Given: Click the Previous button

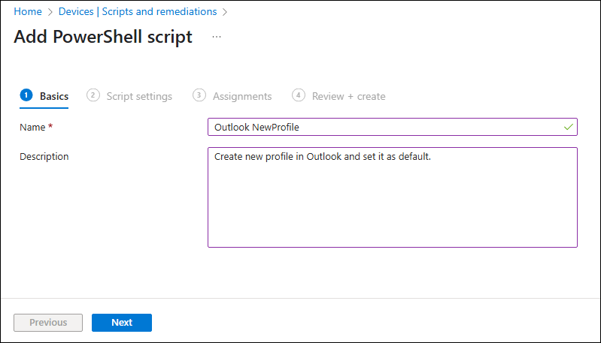Looking at the screenshot, I should (x=48, y=323).
